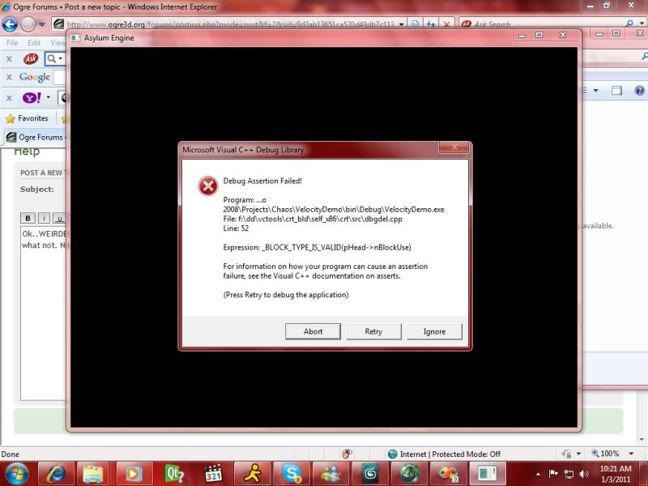Click Internet Explorer's greyed forward arrow

point(28,24)
